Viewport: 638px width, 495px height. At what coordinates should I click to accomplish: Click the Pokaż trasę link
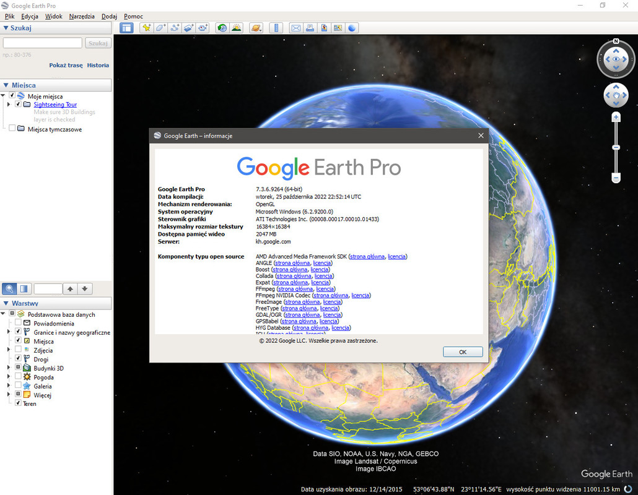tap(66, 65)
